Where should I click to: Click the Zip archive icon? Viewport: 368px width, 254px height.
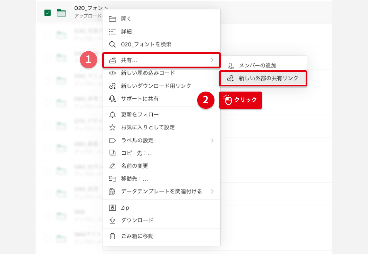[x=112, y=208]
